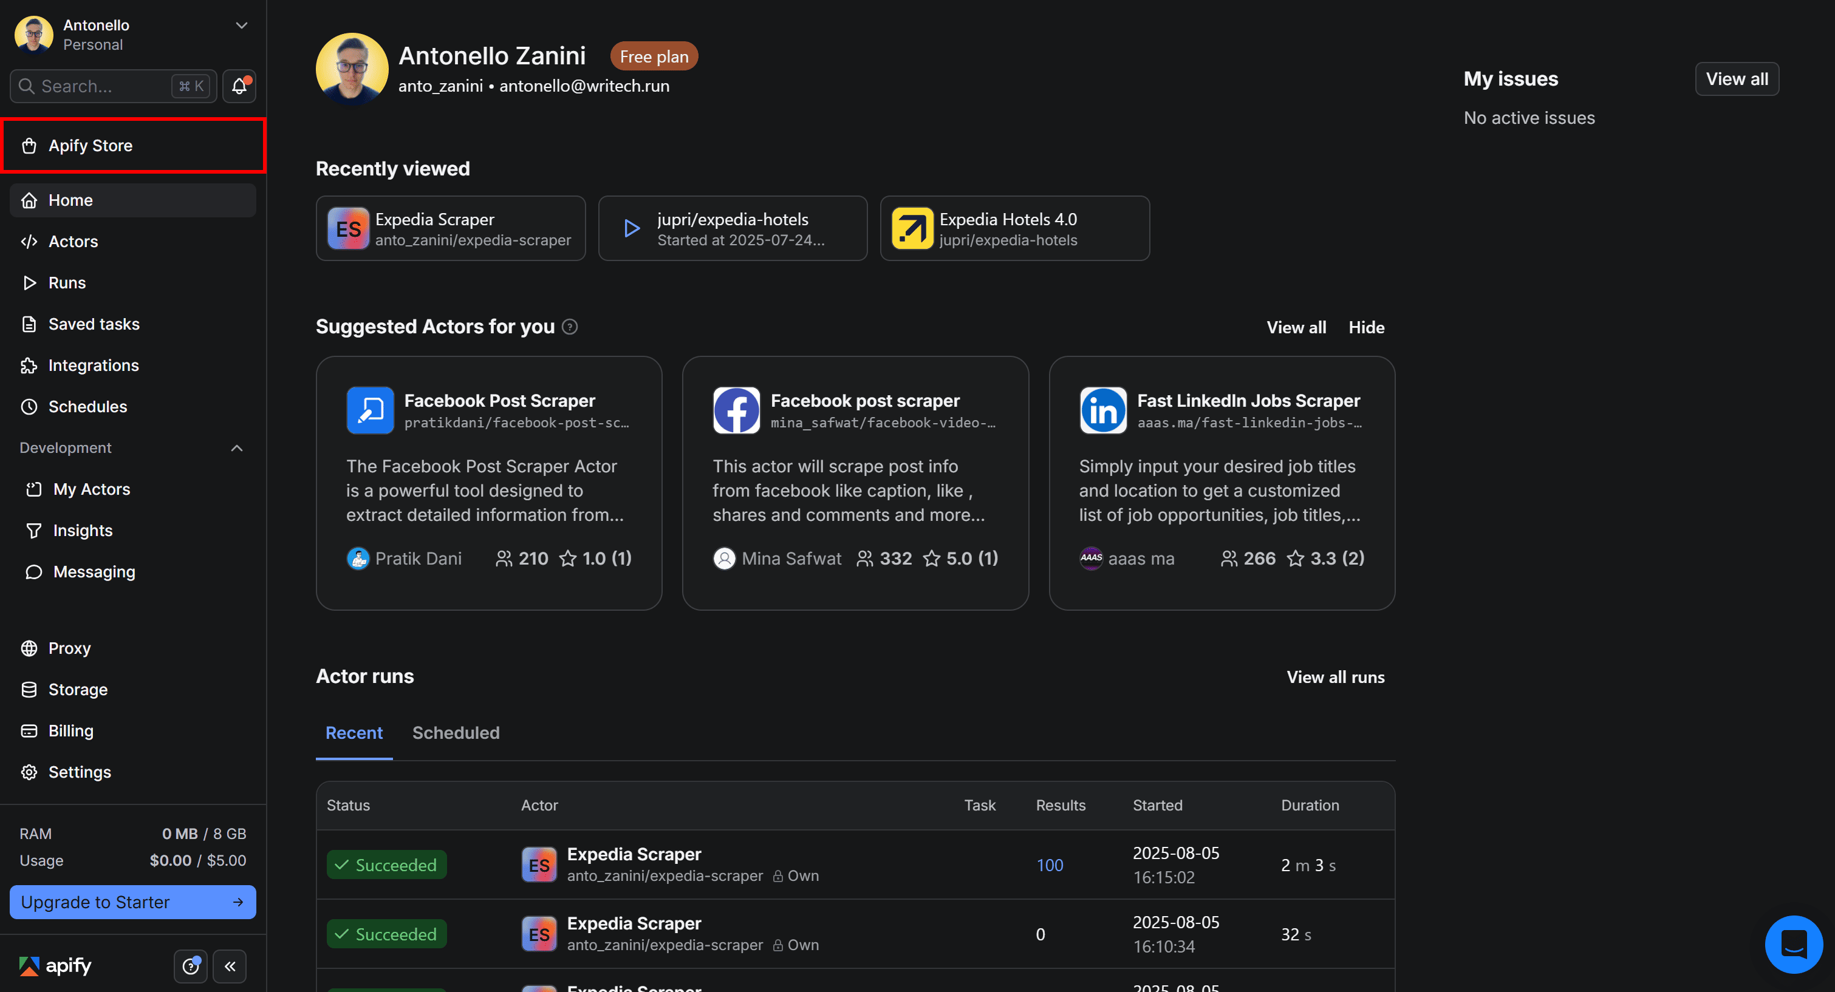This screenshot has height=992, width=1835.
Task: Click View all runs
Action: pos(1335,678)
